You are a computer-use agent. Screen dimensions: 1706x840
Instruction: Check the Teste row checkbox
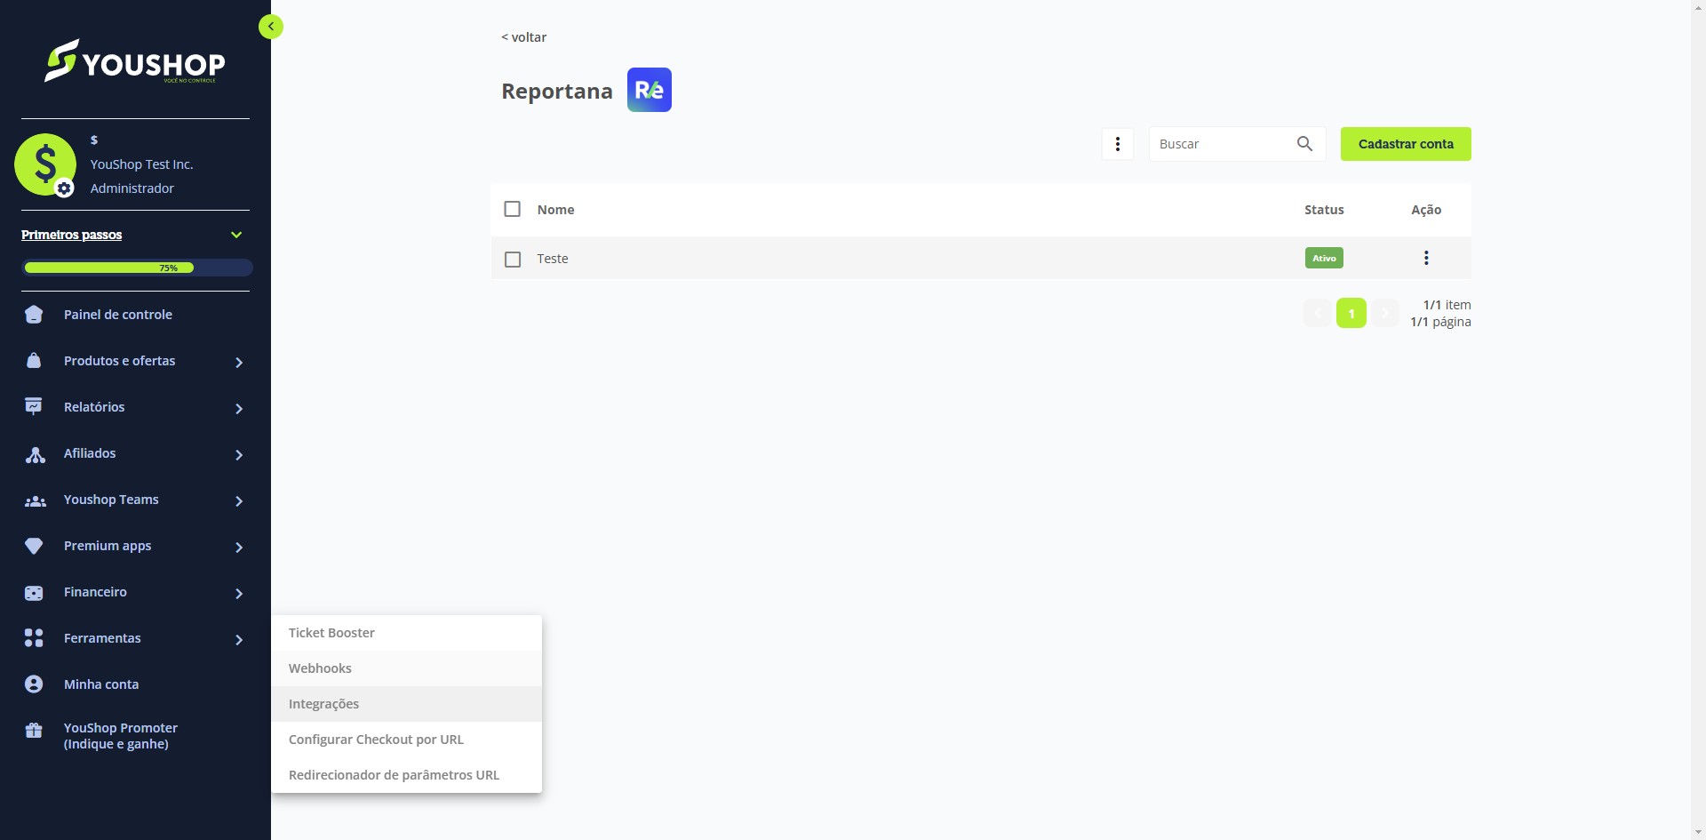point(513,259)
